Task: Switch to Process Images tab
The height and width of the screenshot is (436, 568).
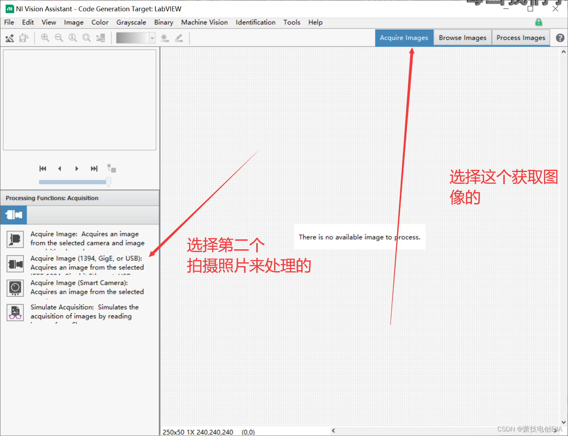Action: coord(521,38)
